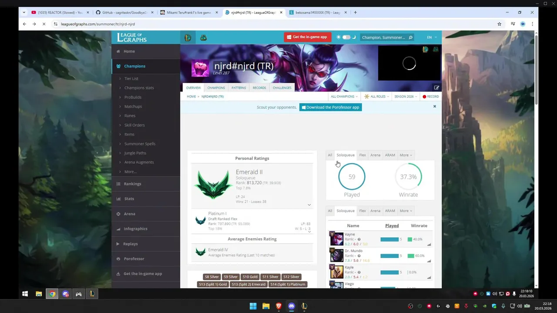Open Summoner Spells sidebar entry

140,144
